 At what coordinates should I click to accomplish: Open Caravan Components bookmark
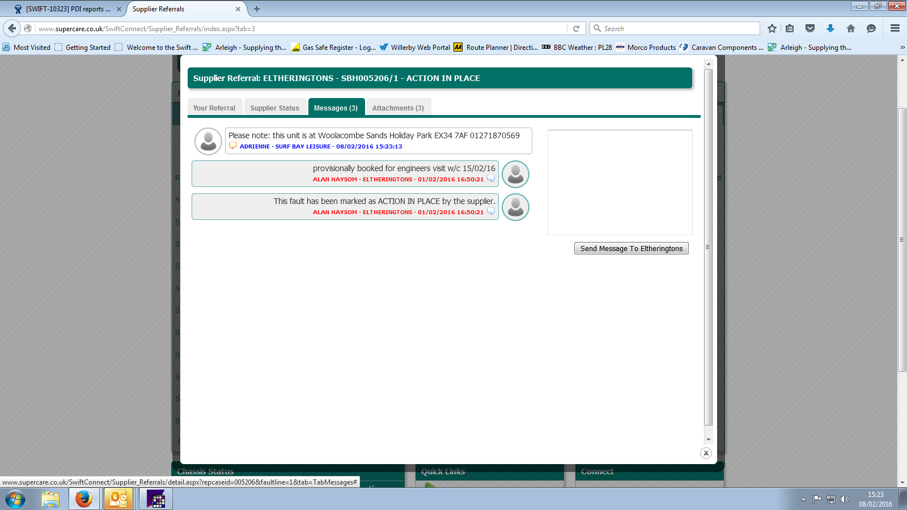(x=722, y=48)
